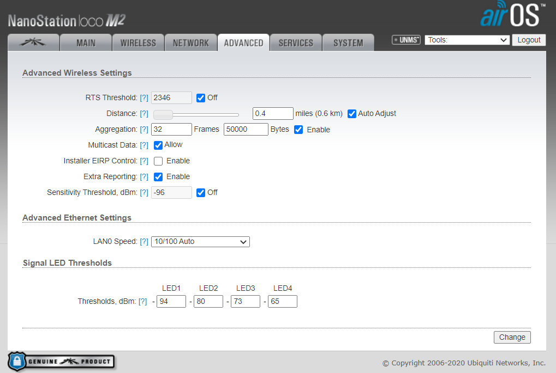Screen dimensions: 556x373
Task: Toggle Multicast Data Allow checkbox
Action: (x=158, y=145)
